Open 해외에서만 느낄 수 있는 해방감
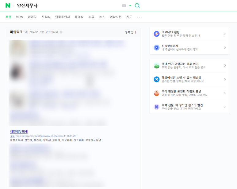The height and width of the screenshot is (189, 237). [x=182, y=78]
